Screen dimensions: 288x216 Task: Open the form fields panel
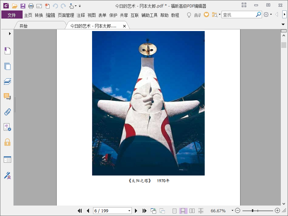click(x=7, y=159)
